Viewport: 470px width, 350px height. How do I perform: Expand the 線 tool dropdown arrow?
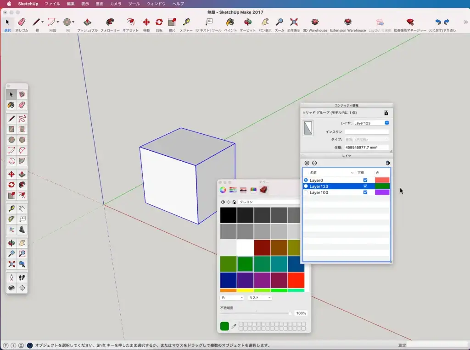point(42,22)
